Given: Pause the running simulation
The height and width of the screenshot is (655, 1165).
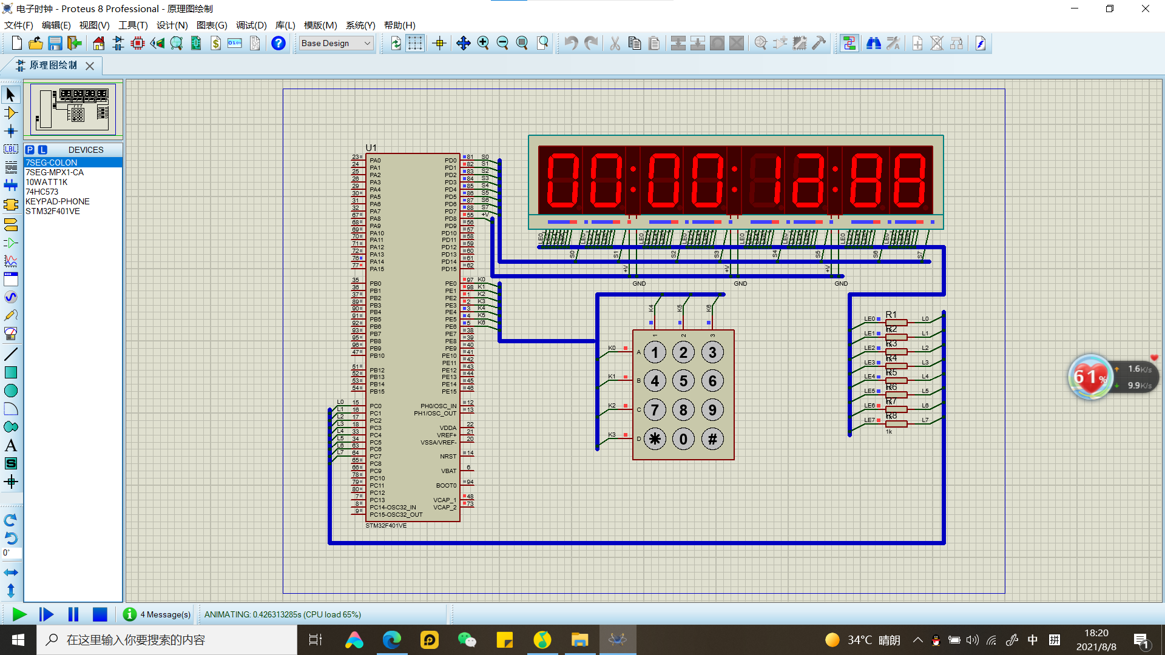Looking at the screenshot, I should 73,614.
